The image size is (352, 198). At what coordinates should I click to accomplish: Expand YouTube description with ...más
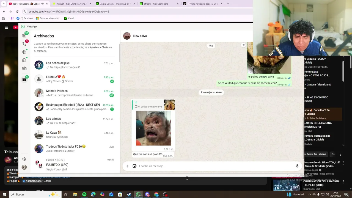(x=47, y=181)
